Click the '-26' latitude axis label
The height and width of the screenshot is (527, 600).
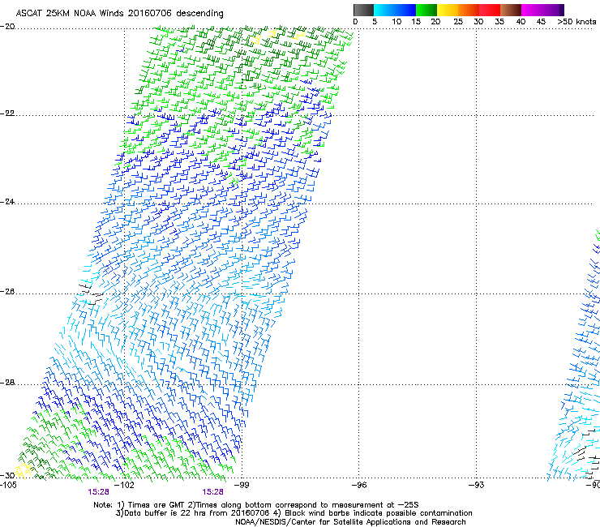click(7, 292)
